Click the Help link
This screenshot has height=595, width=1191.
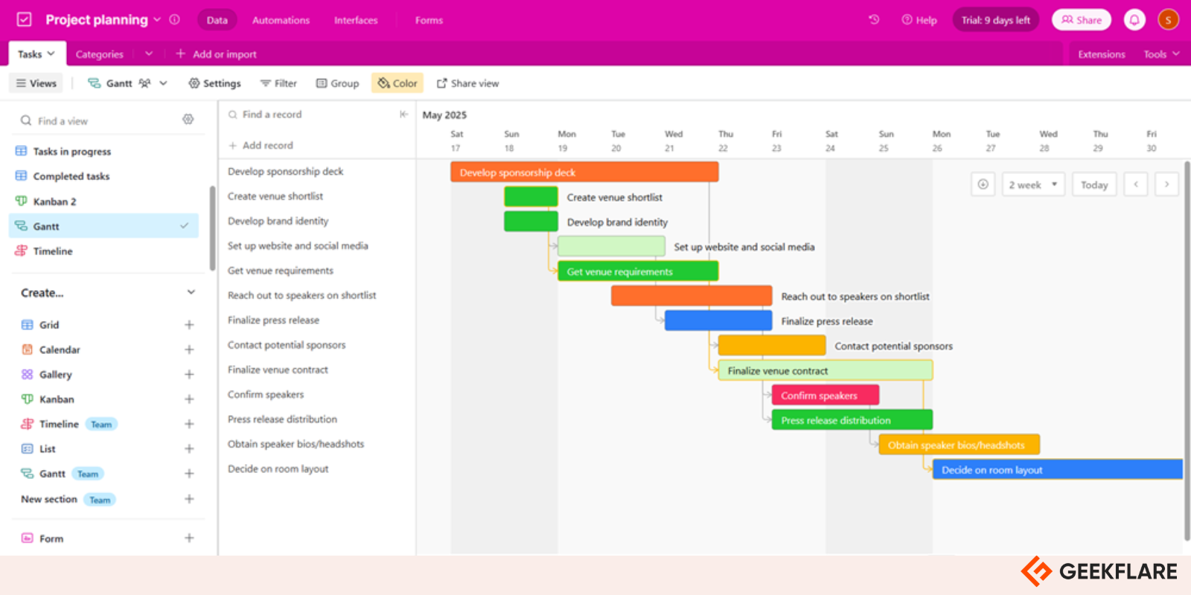pyautogui.click(x=919, y=20)
